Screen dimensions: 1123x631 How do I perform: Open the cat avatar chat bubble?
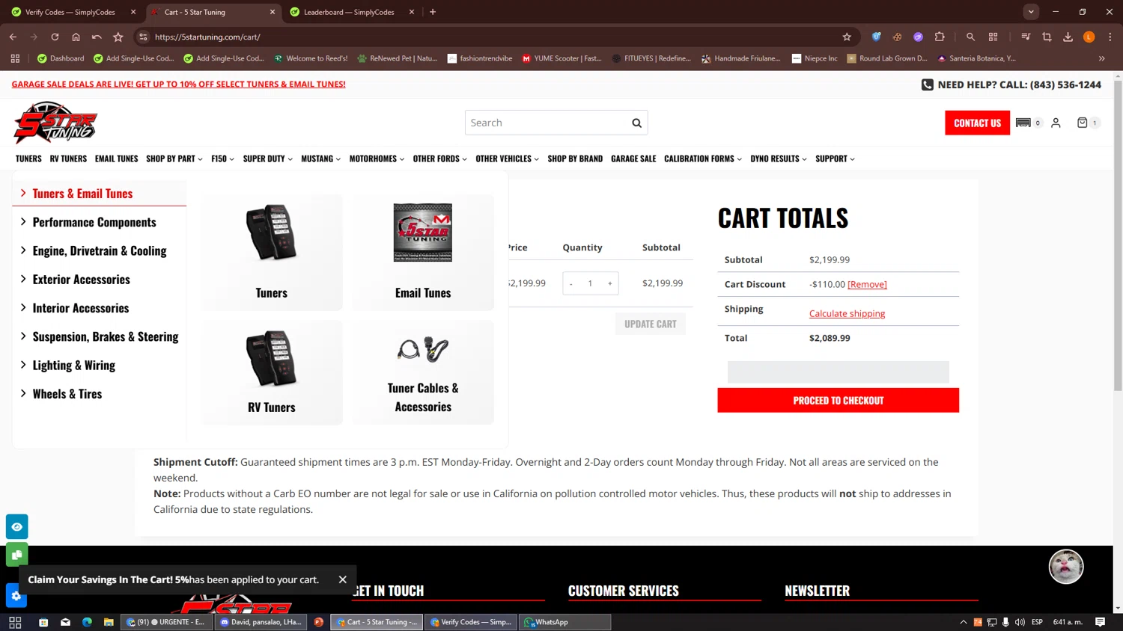coord(1066,567)
